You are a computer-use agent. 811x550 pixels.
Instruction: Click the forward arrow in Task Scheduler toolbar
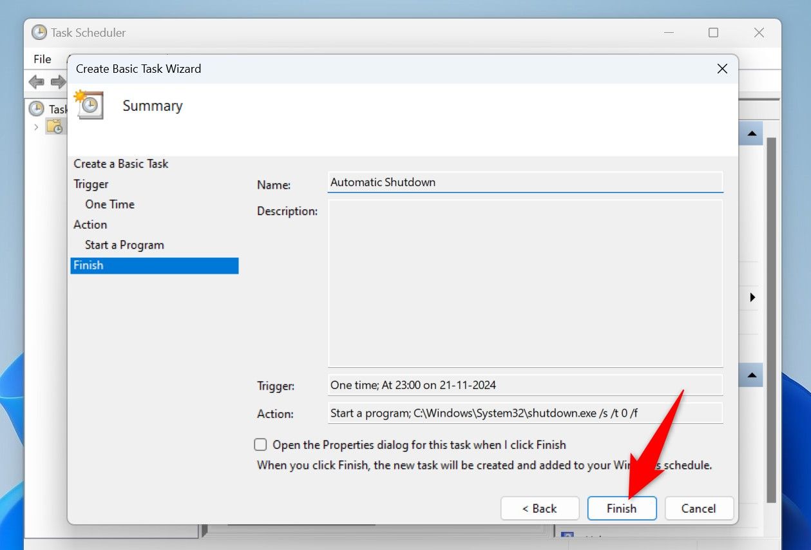59,82
